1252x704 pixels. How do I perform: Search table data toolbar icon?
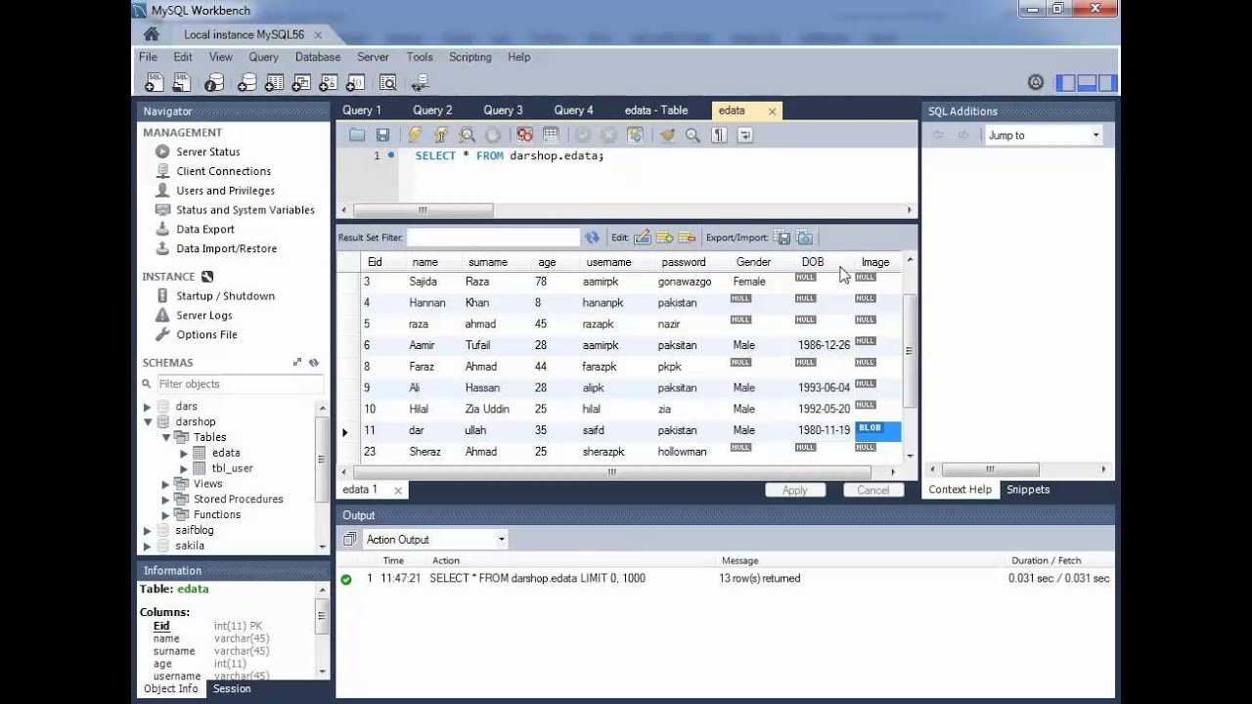click(x=387, y=83)
